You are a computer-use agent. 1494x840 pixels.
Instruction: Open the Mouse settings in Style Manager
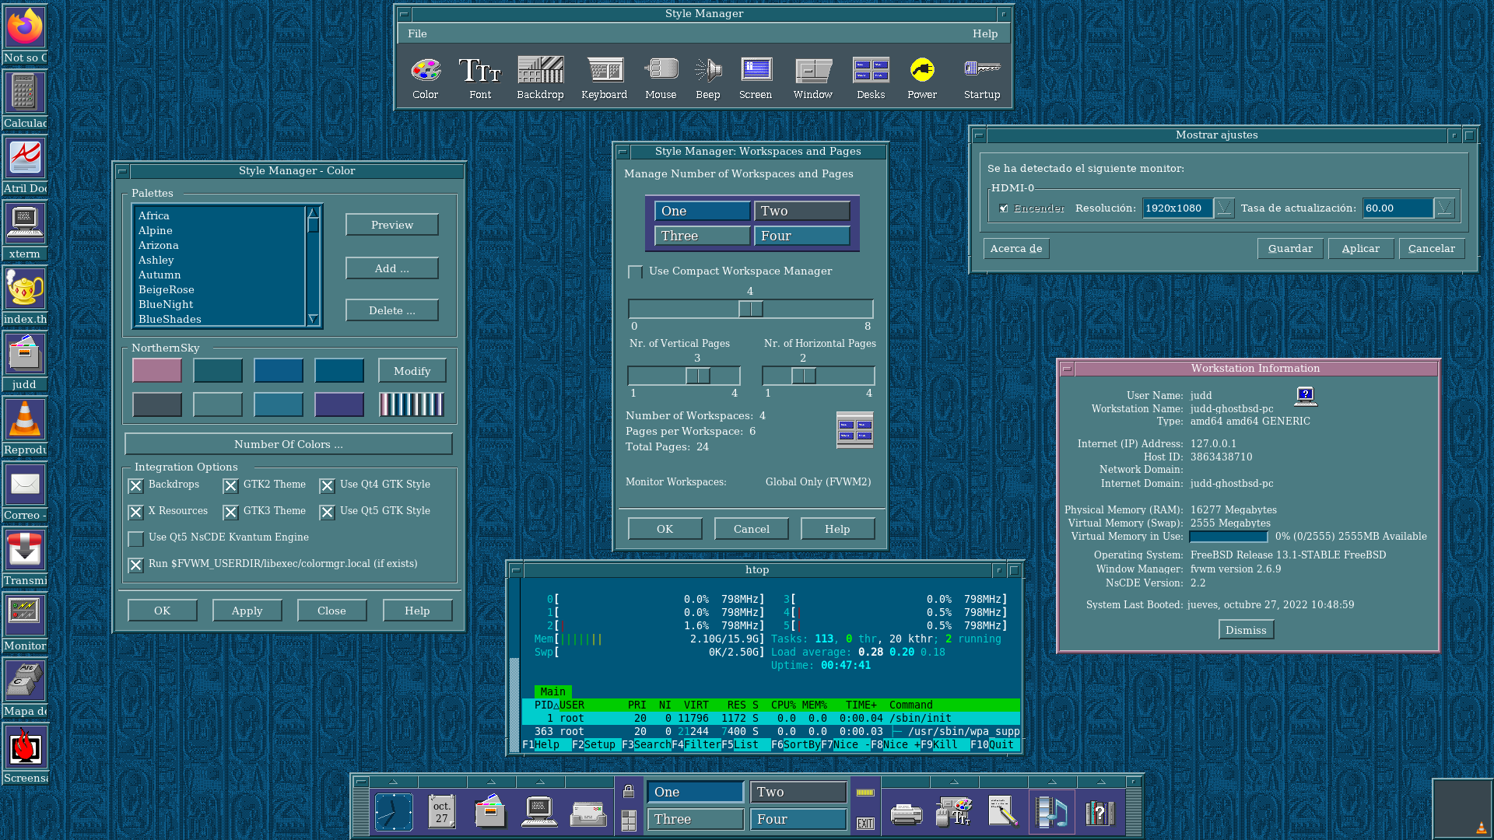661,78
